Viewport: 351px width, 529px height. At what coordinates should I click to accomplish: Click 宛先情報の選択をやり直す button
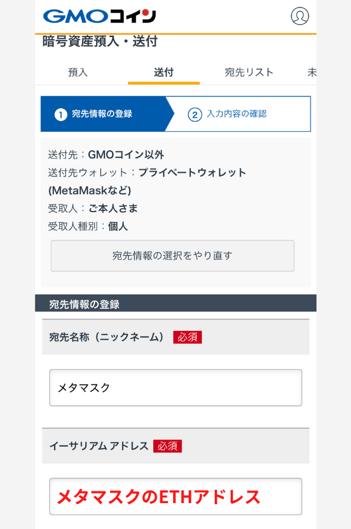[x=173, y=256]
